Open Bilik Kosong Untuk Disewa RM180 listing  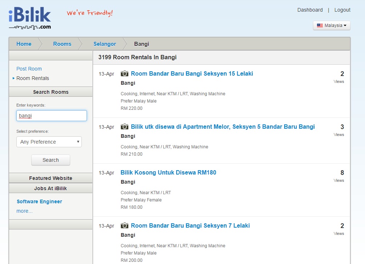(x=168, y=172)
